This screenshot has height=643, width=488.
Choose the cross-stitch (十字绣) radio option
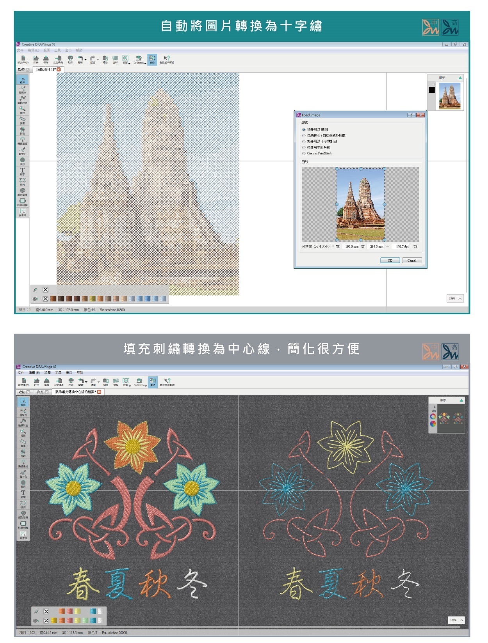[304, 142]
